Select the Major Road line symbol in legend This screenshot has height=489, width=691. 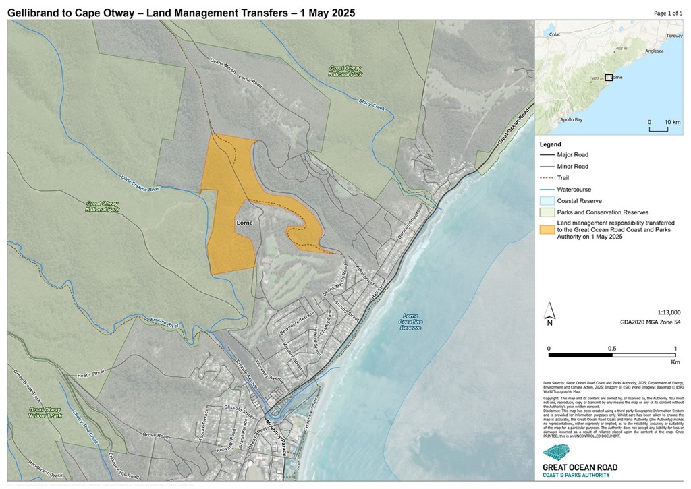click(x=547, y=155)
